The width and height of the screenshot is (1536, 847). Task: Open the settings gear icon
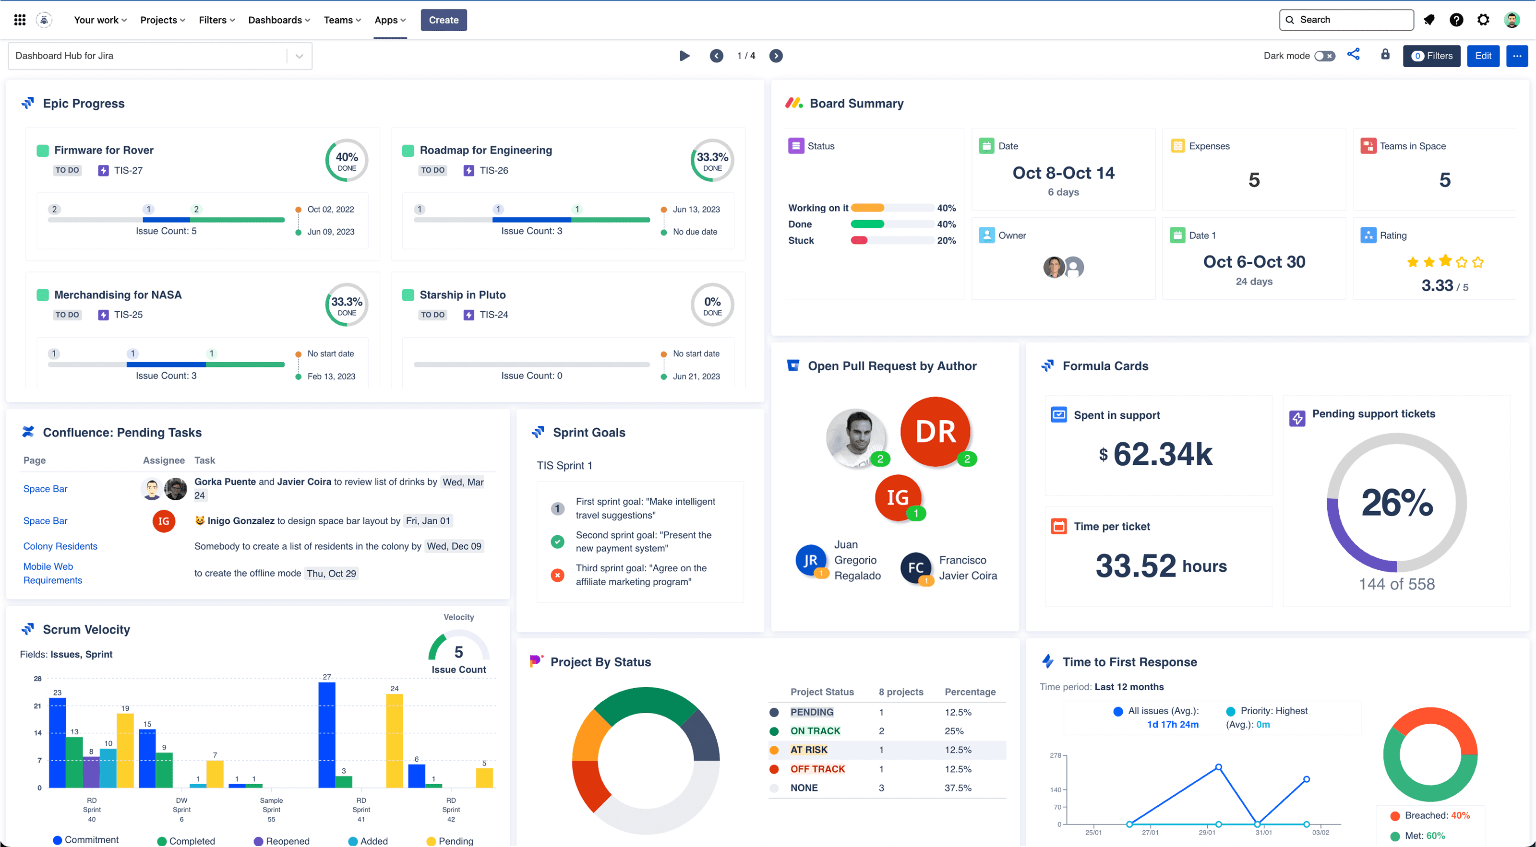[x=1483, y=20]
